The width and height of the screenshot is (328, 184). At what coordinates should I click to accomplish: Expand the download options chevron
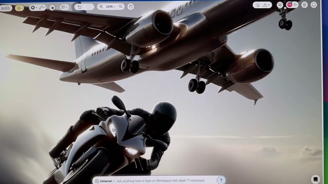click(268, 5)
